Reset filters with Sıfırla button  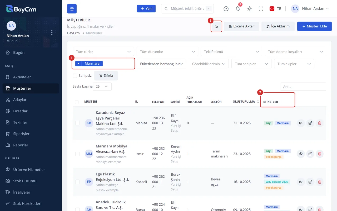[106, 76]
